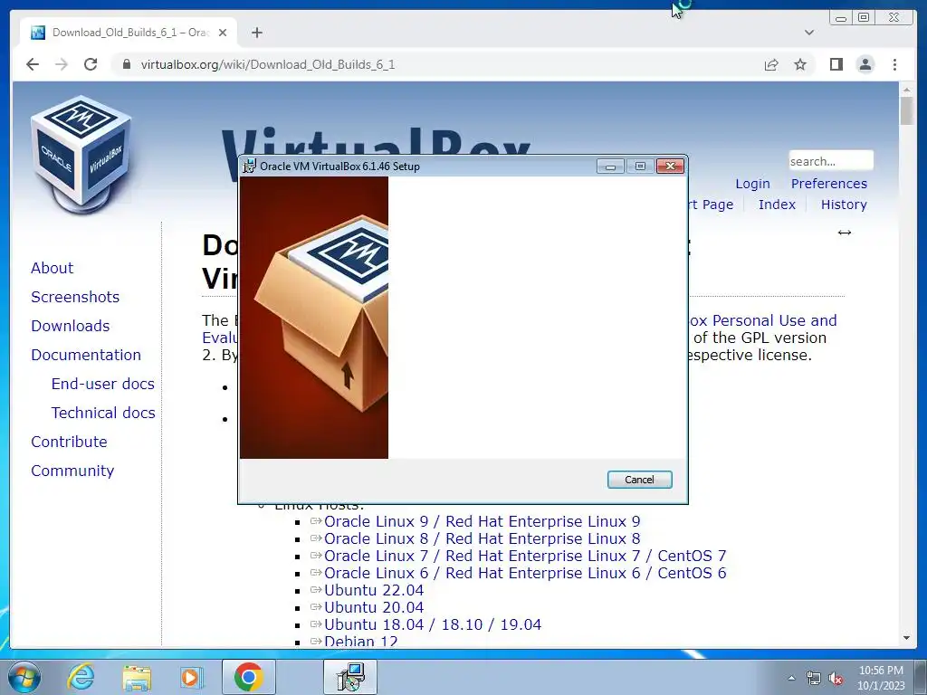Click the muted volume tray icon
The width and height of the screenshot is (927, 695).
(x=836, y=679)
